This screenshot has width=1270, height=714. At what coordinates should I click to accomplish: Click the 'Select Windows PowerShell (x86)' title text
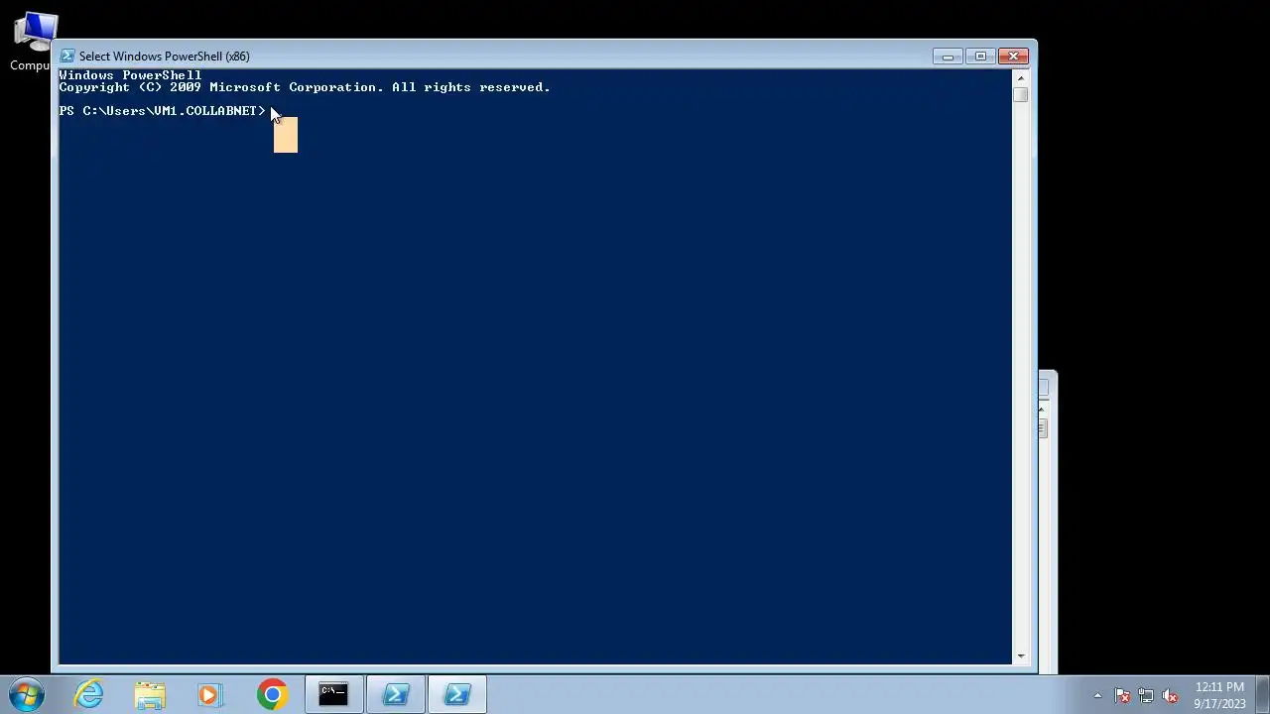(x=164, y=57)
